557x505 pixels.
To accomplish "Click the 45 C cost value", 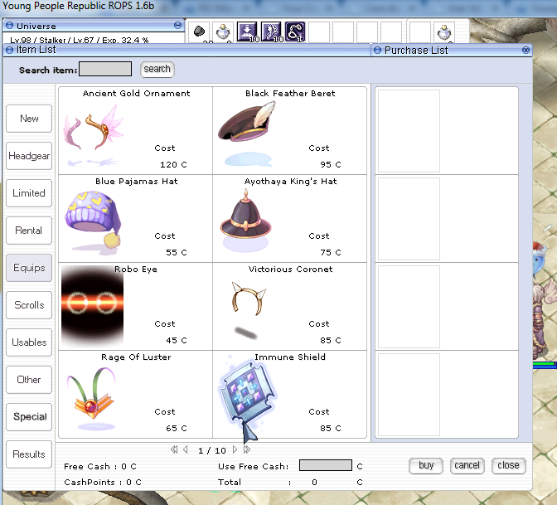I will [177, 340].
